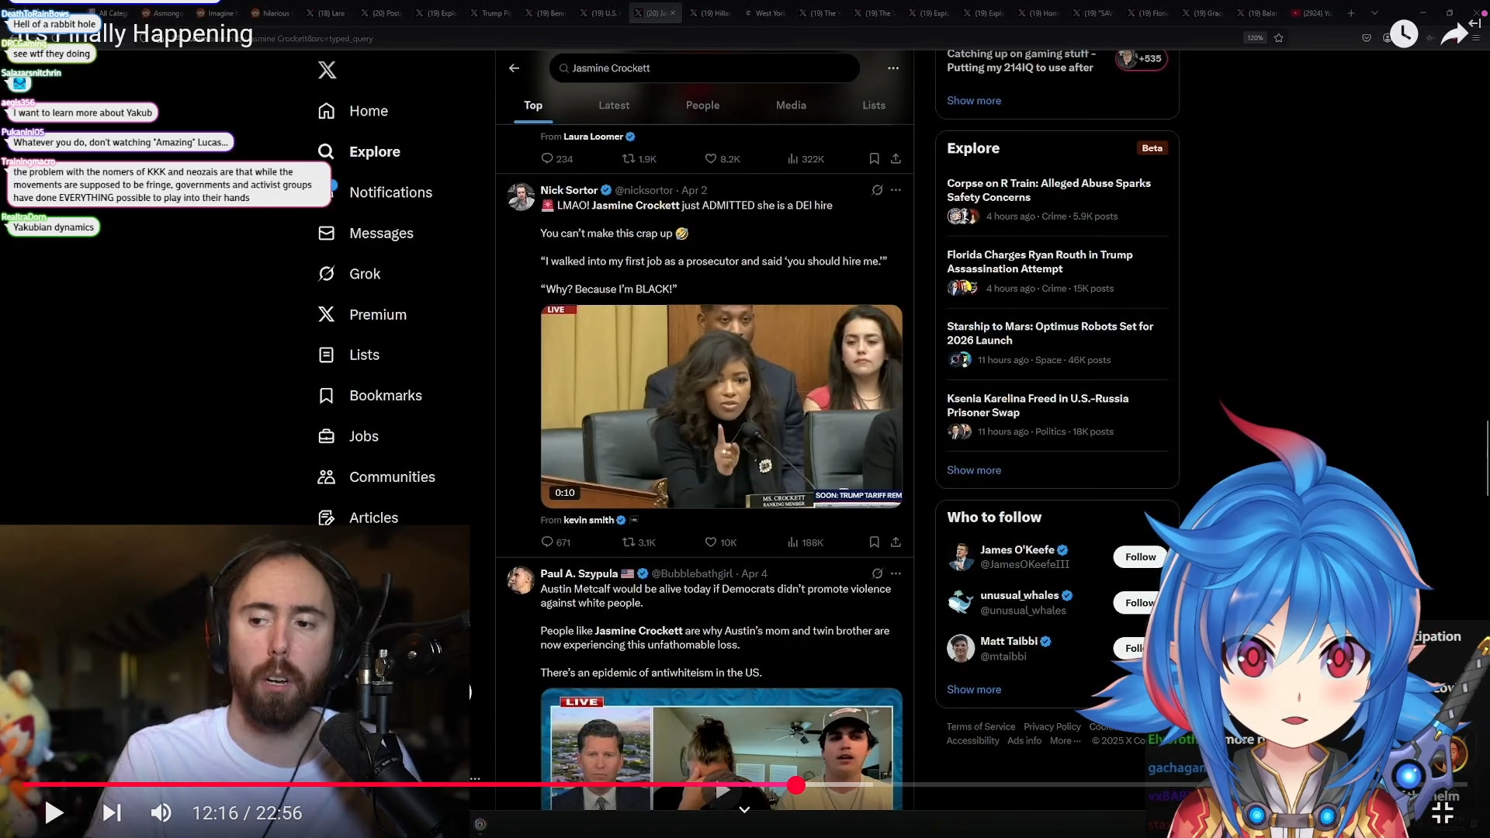Exit fullscreen video mode
The width and height of the screenshot is (1490, 838).
coord(1442,812)
